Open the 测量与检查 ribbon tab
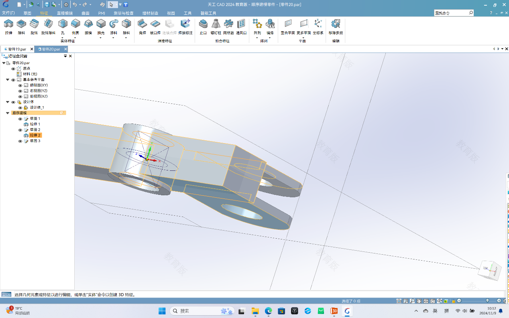The height and width of the screenshot is (318, 509). (124, 13)
